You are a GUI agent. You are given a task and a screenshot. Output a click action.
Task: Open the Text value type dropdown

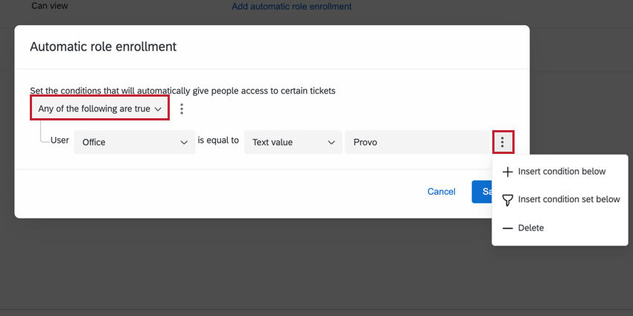(x=293, y=142)
